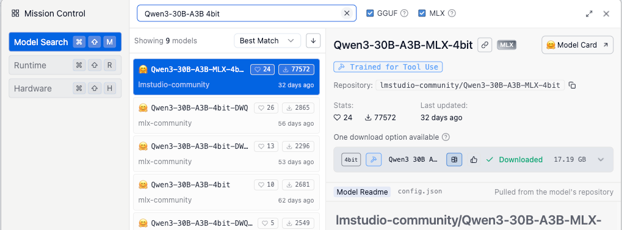The image size is (622, 230).
Task: Copy model link icon beside the title
Action: (x=484, y=45)
